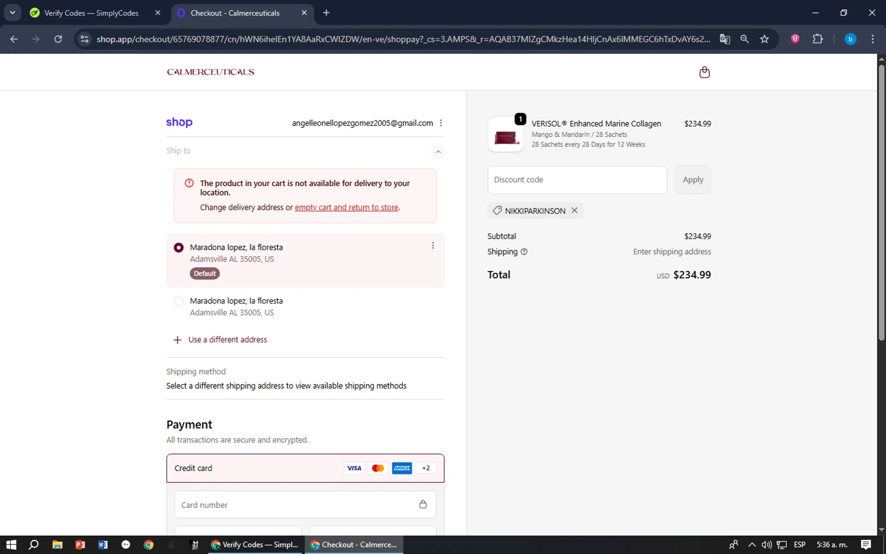The height and width of the screenshot is (554, 886).
Task: Open the shopping bag cart icon
Action: pos(704,72)
